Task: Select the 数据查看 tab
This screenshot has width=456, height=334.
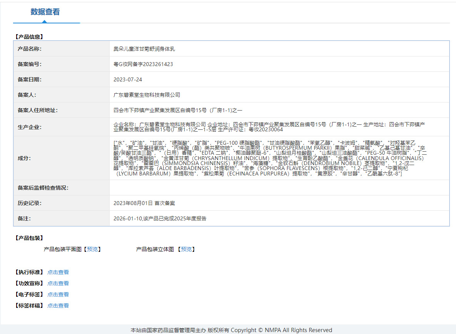Action: point(45,12)
